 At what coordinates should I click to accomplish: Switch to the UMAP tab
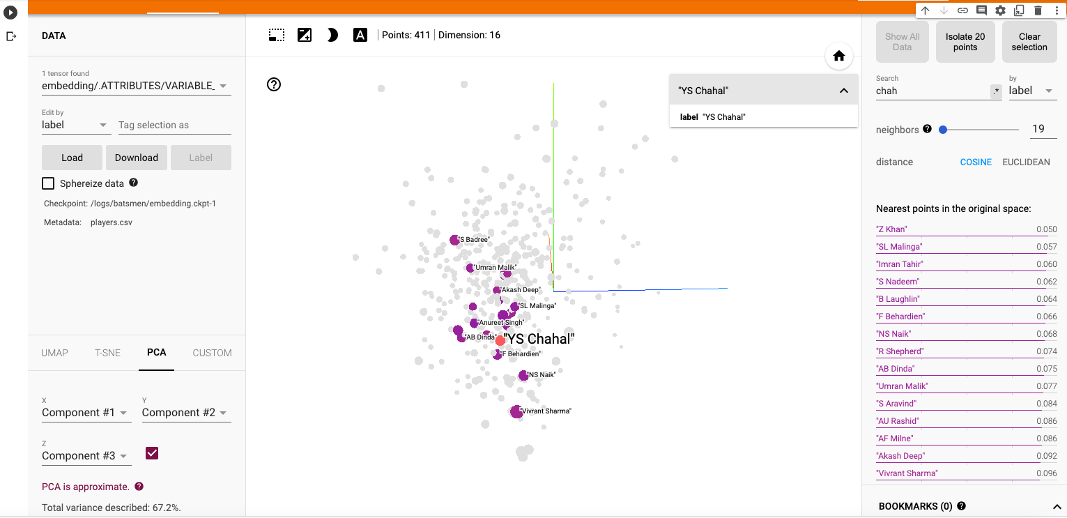tap(54, 353)
